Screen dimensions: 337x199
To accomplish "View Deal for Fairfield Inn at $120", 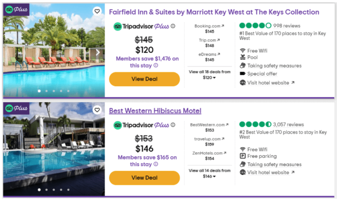I will coord(144,79).
